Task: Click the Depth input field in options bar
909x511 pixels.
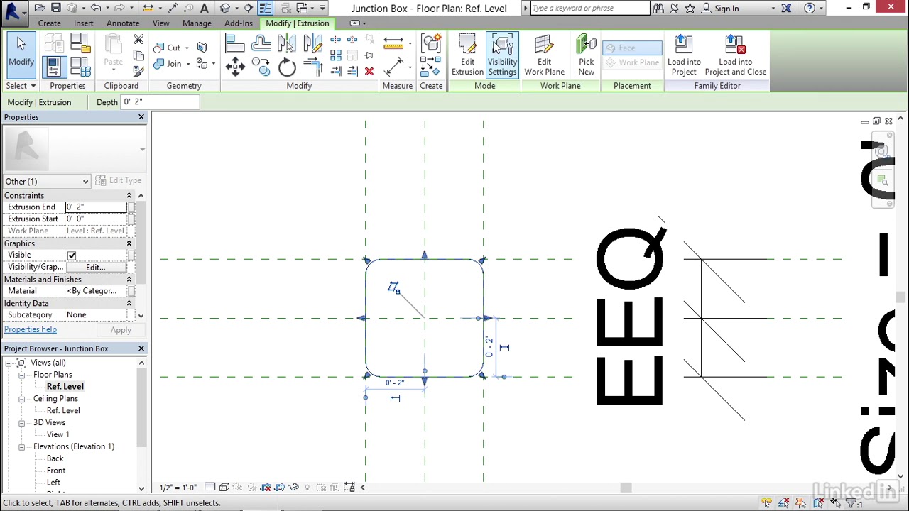Action: [x=160, y=102]
